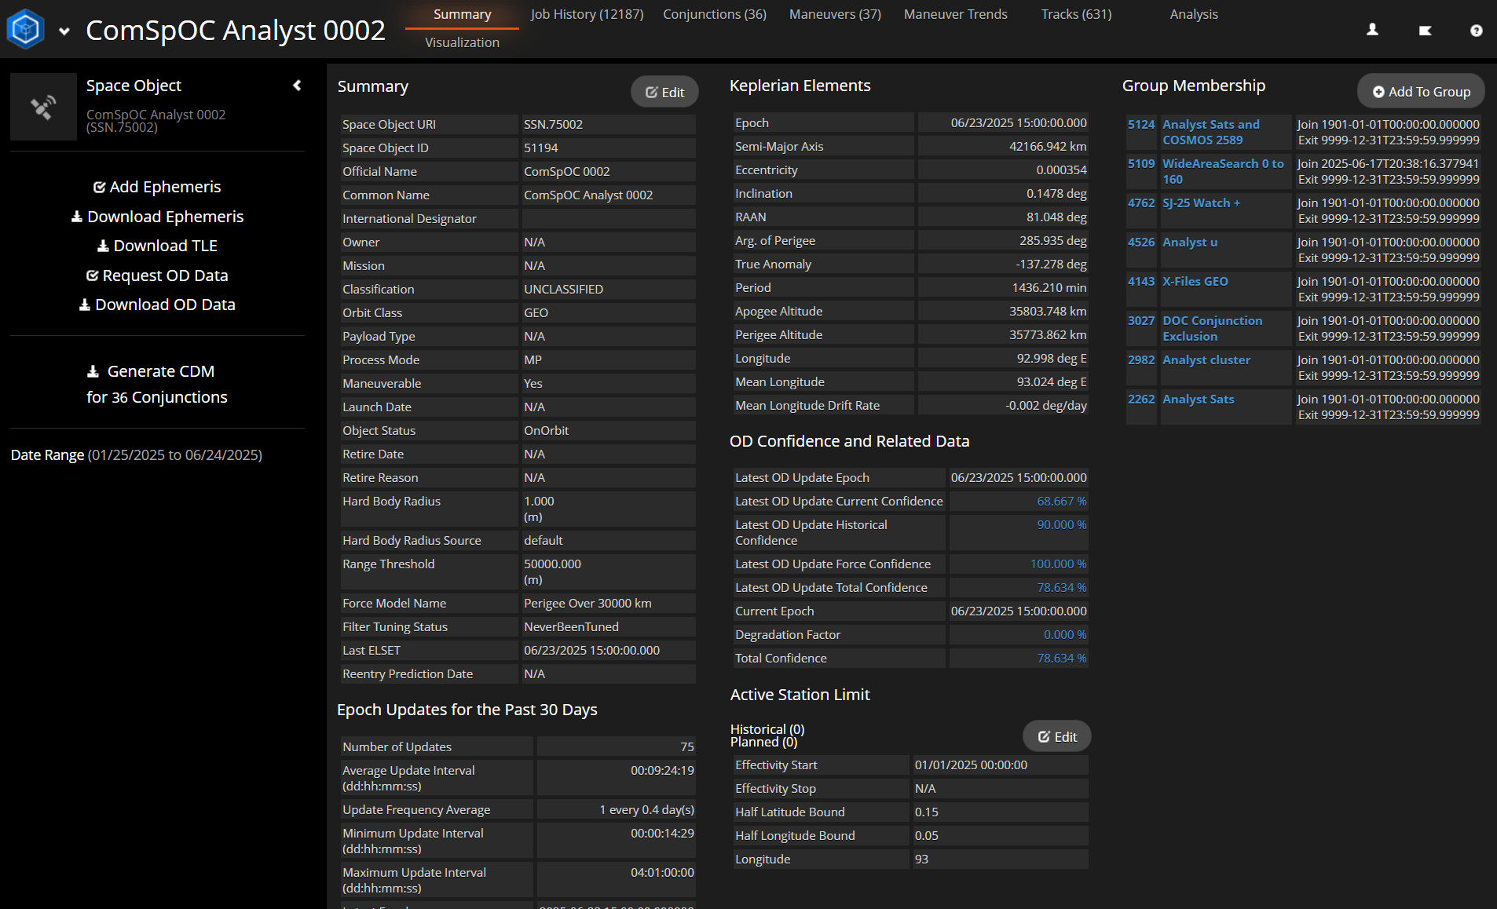
Task: Open the user profile icon
Action: pyautogui.click(x=1372, y=30)
